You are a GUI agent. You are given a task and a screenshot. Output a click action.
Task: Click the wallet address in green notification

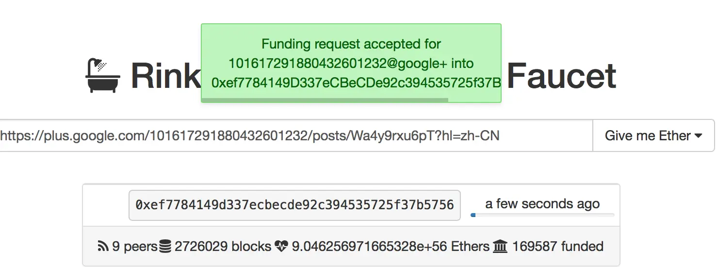click(356, 83)
